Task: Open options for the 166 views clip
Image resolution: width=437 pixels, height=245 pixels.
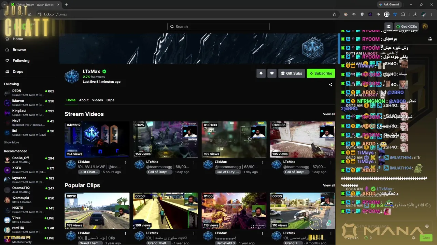Action: [x=194, y=233]
